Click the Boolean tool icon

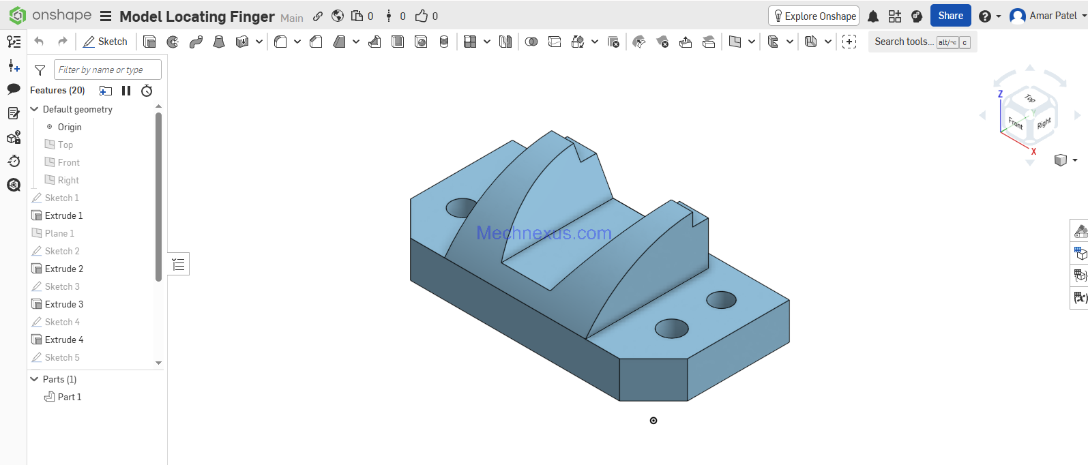coord(531,42)
